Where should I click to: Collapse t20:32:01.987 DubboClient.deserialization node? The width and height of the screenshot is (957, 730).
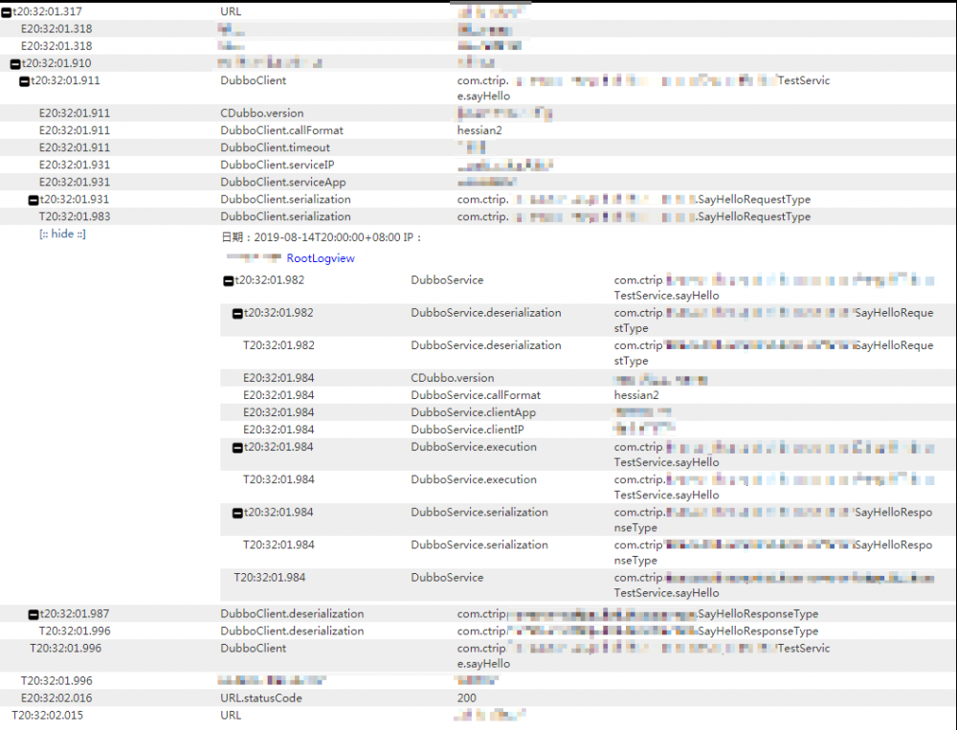tap(33, 614)
